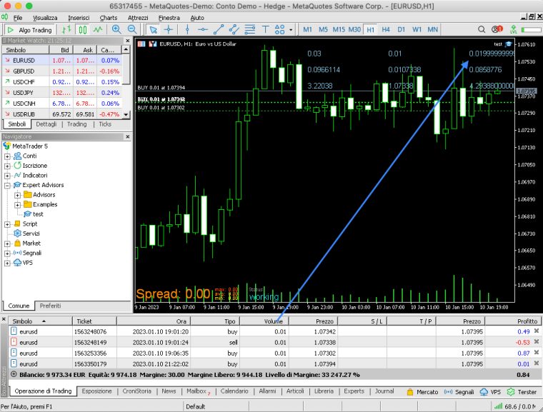543x412 pixels.
Task: Select the test expert advisor
Action: click(x=34, y=214)
